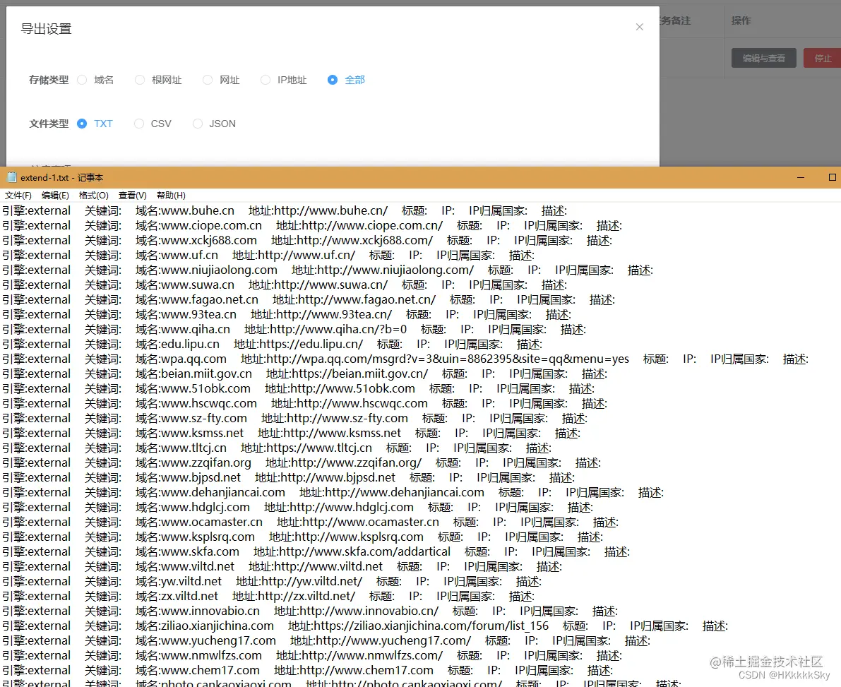Choose CSV as the file type
This screenshot has width=841, height=687.
click(x=139, y=124)
